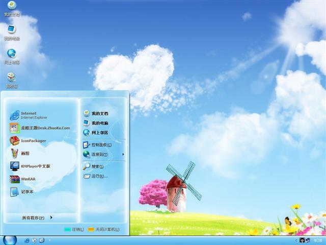Click 关闭计算机(U) shut down button
The width and height of the screenshot is (326, 245).
tap(104, 230)
